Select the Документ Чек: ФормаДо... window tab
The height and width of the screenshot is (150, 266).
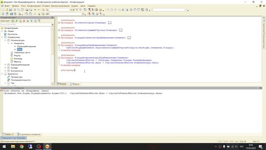[13, 138]
